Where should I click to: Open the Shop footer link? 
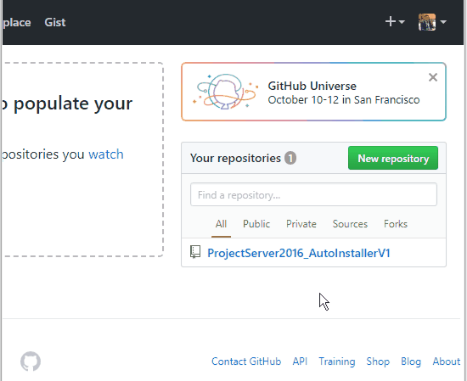coord(378,361)
